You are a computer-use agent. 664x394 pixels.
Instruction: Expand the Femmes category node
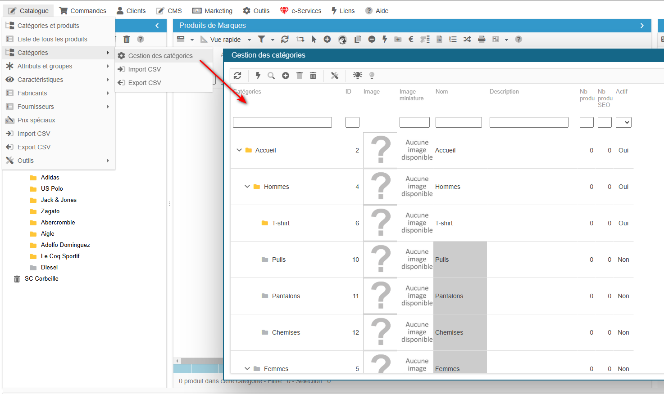247,369
